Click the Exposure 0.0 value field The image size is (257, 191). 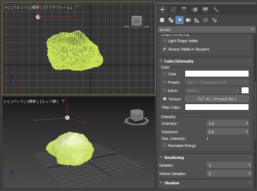(x=226, y=132)
